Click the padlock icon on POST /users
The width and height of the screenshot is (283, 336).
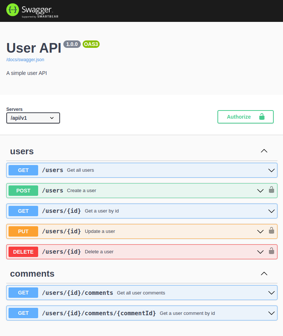[272, 190]
